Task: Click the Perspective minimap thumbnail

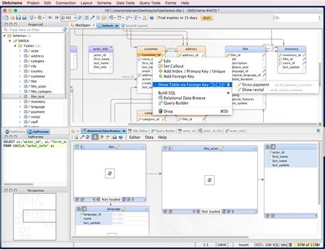Action: point(34,217)
